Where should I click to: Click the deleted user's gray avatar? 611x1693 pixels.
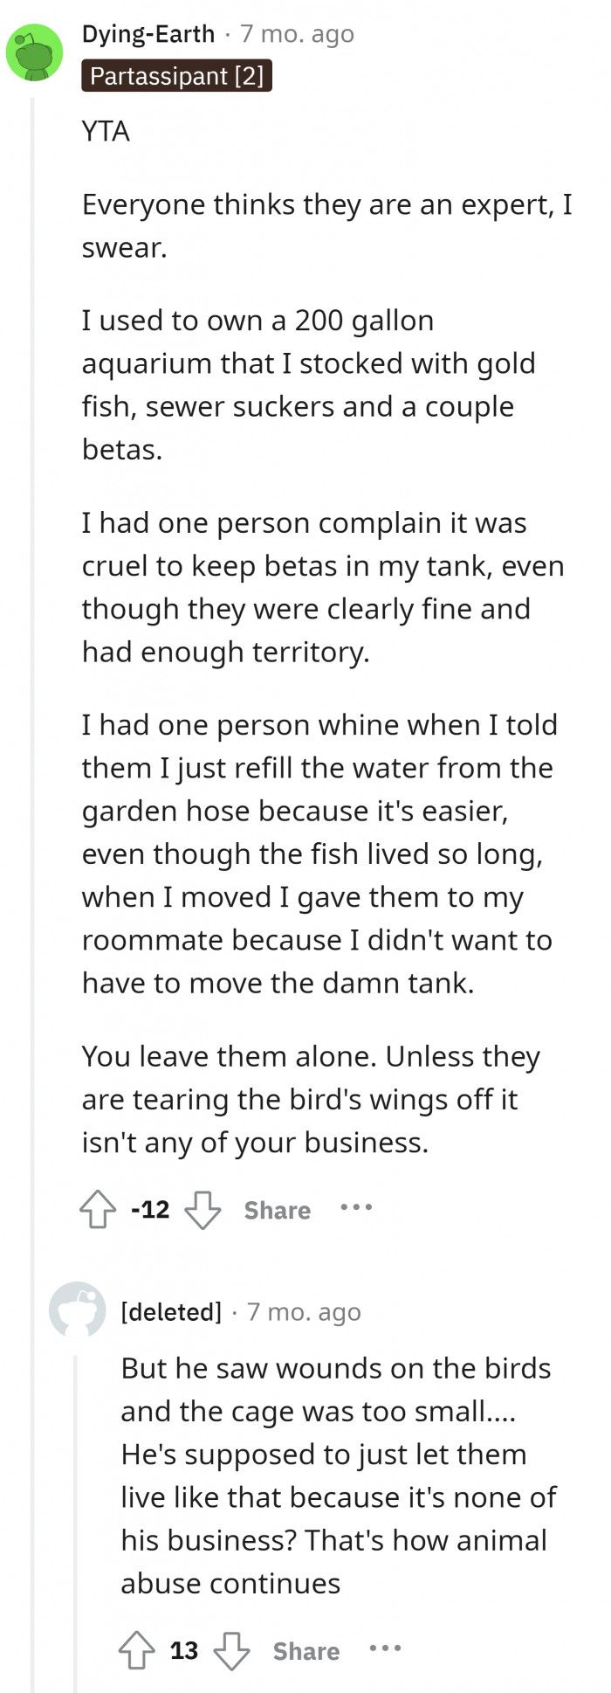[x=77, y=1309]
